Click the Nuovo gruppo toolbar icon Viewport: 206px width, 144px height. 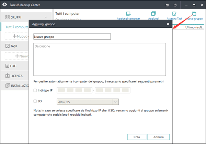click(x=194, y=13)
